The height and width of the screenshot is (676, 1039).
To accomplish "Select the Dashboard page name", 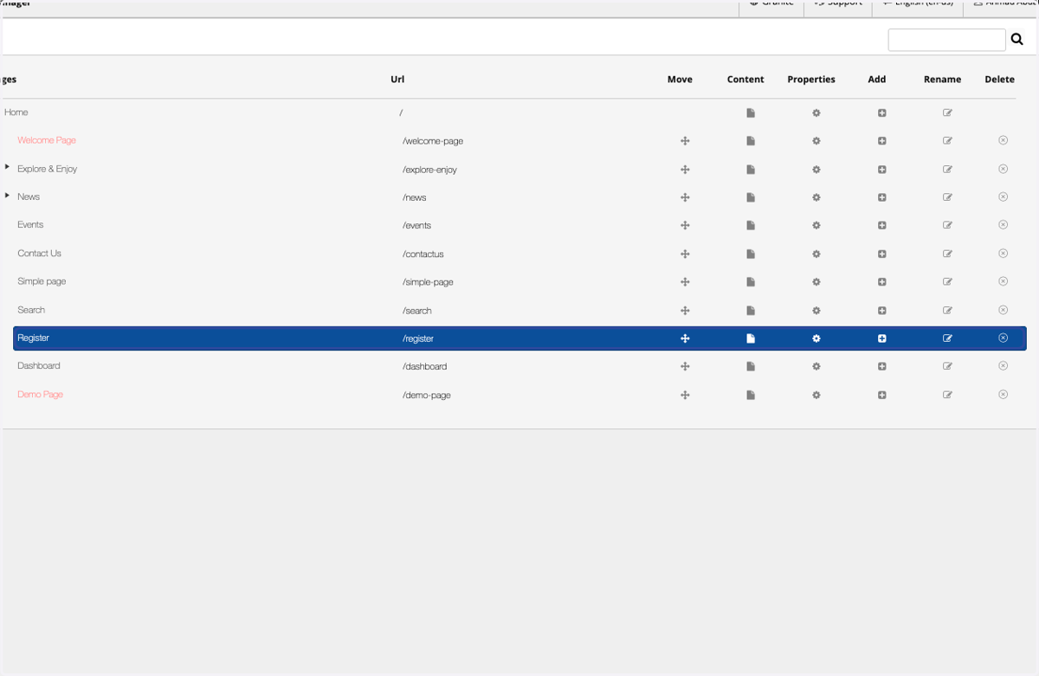I will 39,365.
